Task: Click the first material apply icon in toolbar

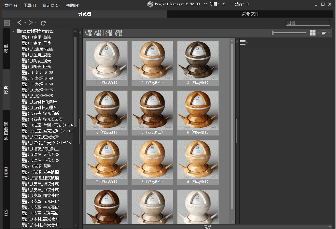Action: click(x=88, y=33)
